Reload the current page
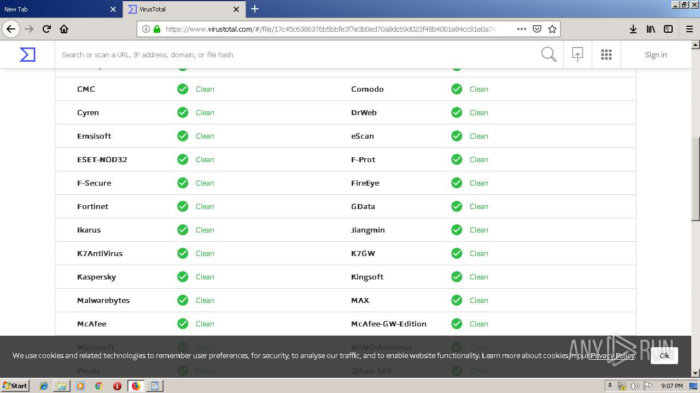This screenshot has width=700, height=393. click(x=47, y=29)
